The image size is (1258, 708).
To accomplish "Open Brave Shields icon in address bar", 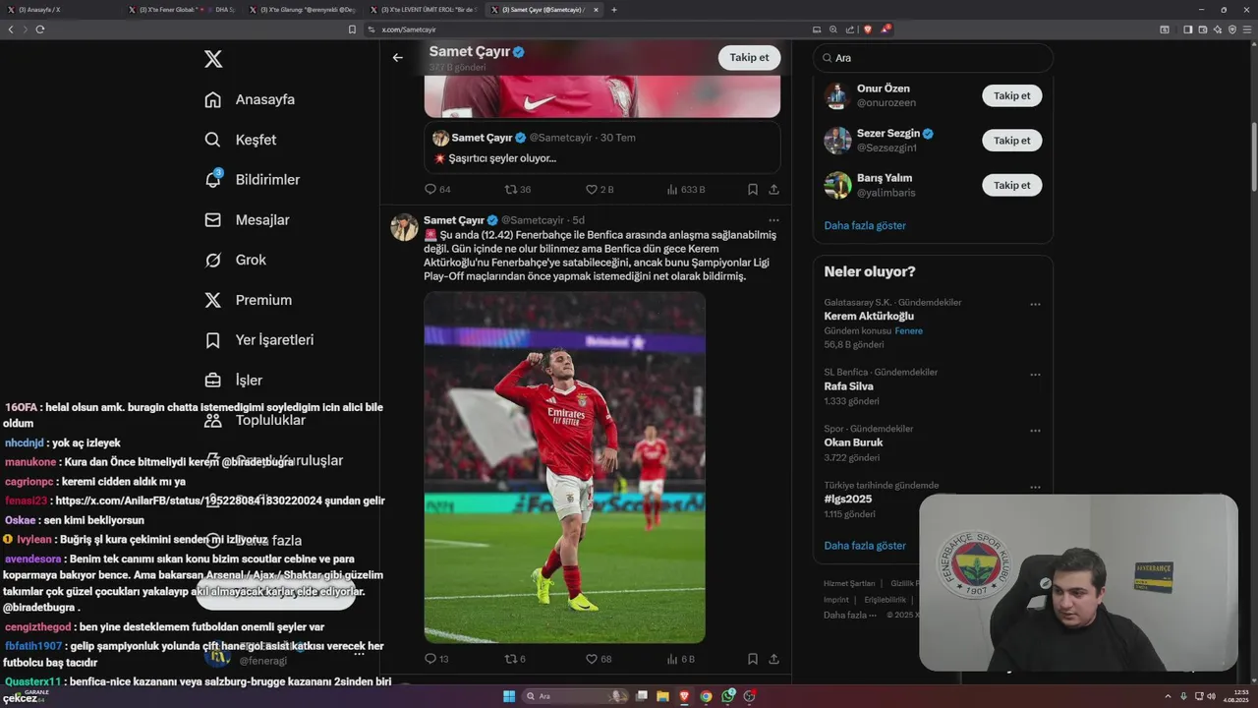I will (867, 29).
